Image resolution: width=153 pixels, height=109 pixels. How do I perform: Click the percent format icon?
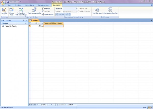[x=60, y=14]
